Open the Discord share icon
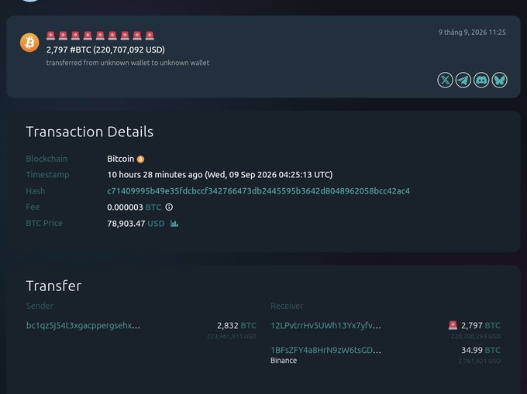Screen dimensions: 527x394 pyautogui.click(x=481, y=81)
